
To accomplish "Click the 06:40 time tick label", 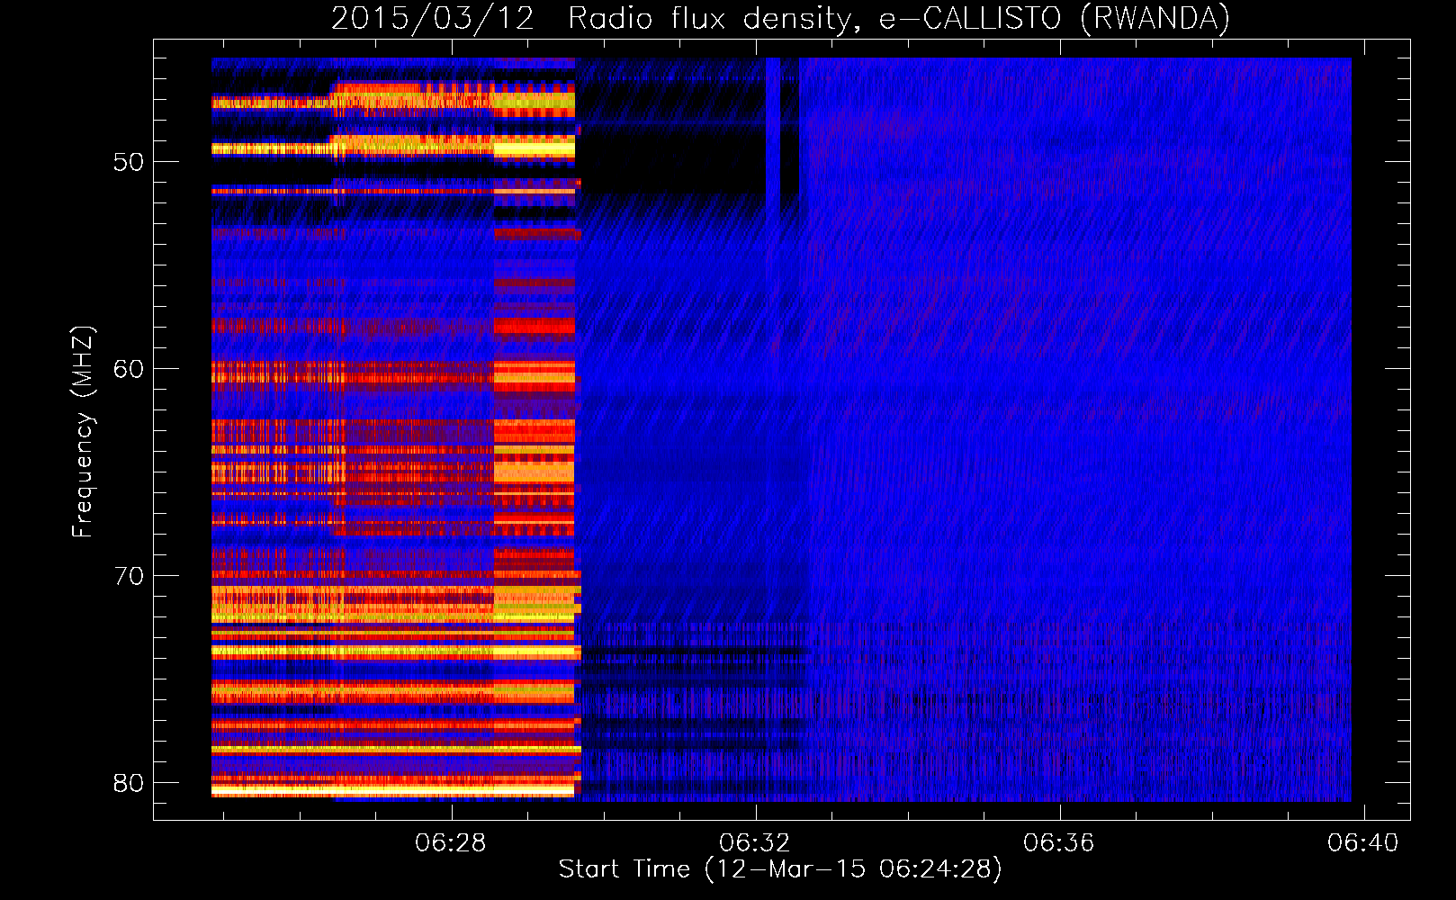I will [x=1363, y=843].
